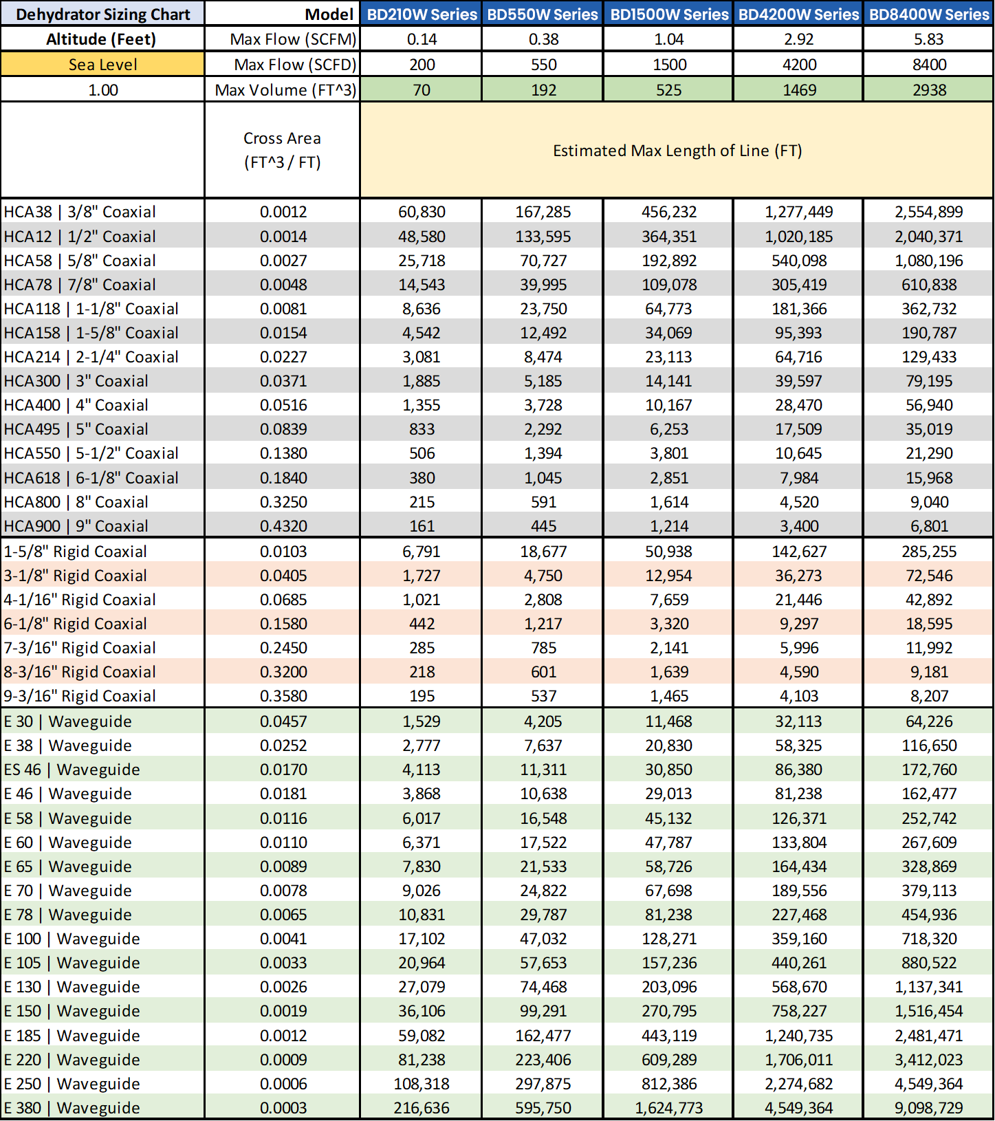Select the BD550W Max Flow value 550
This screenshot has height=1121, width=995.
(543, 65)
